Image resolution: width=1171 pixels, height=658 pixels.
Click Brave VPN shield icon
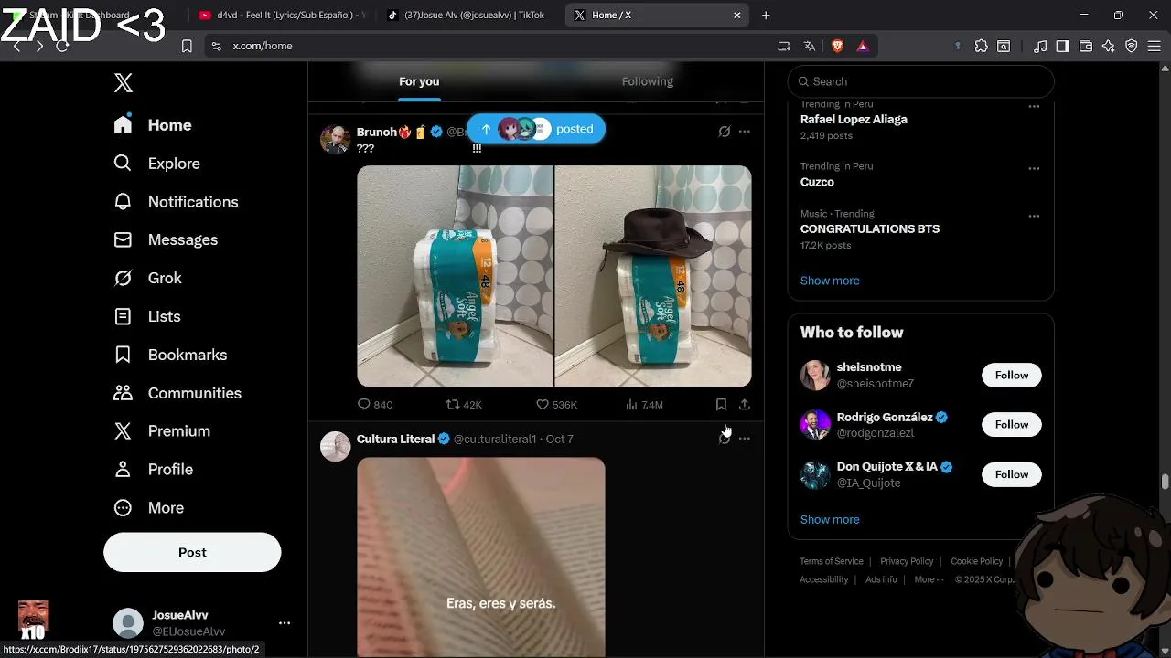tap(1132, 46)
